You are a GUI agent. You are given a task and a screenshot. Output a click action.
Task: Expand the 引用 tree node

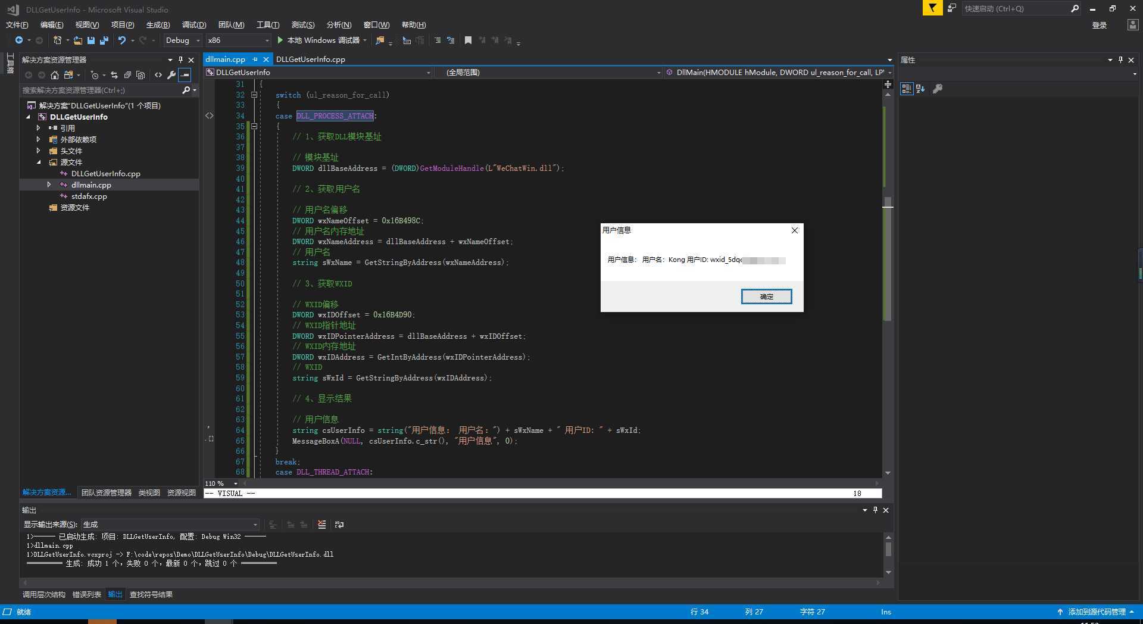(x=39, y=128)
